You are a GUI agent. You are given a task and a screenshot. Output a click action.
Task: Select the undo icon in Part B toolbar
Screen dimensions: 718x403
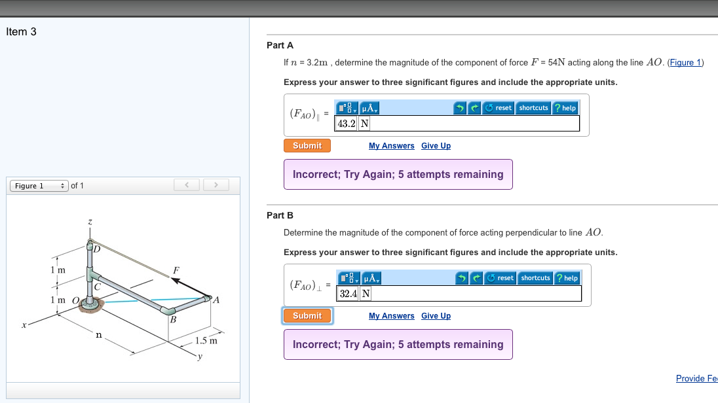tap(461, 278)
